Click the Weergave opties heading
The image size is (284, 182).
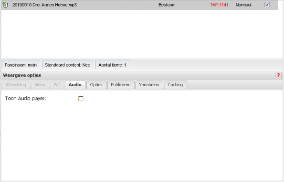click(22, 75)
